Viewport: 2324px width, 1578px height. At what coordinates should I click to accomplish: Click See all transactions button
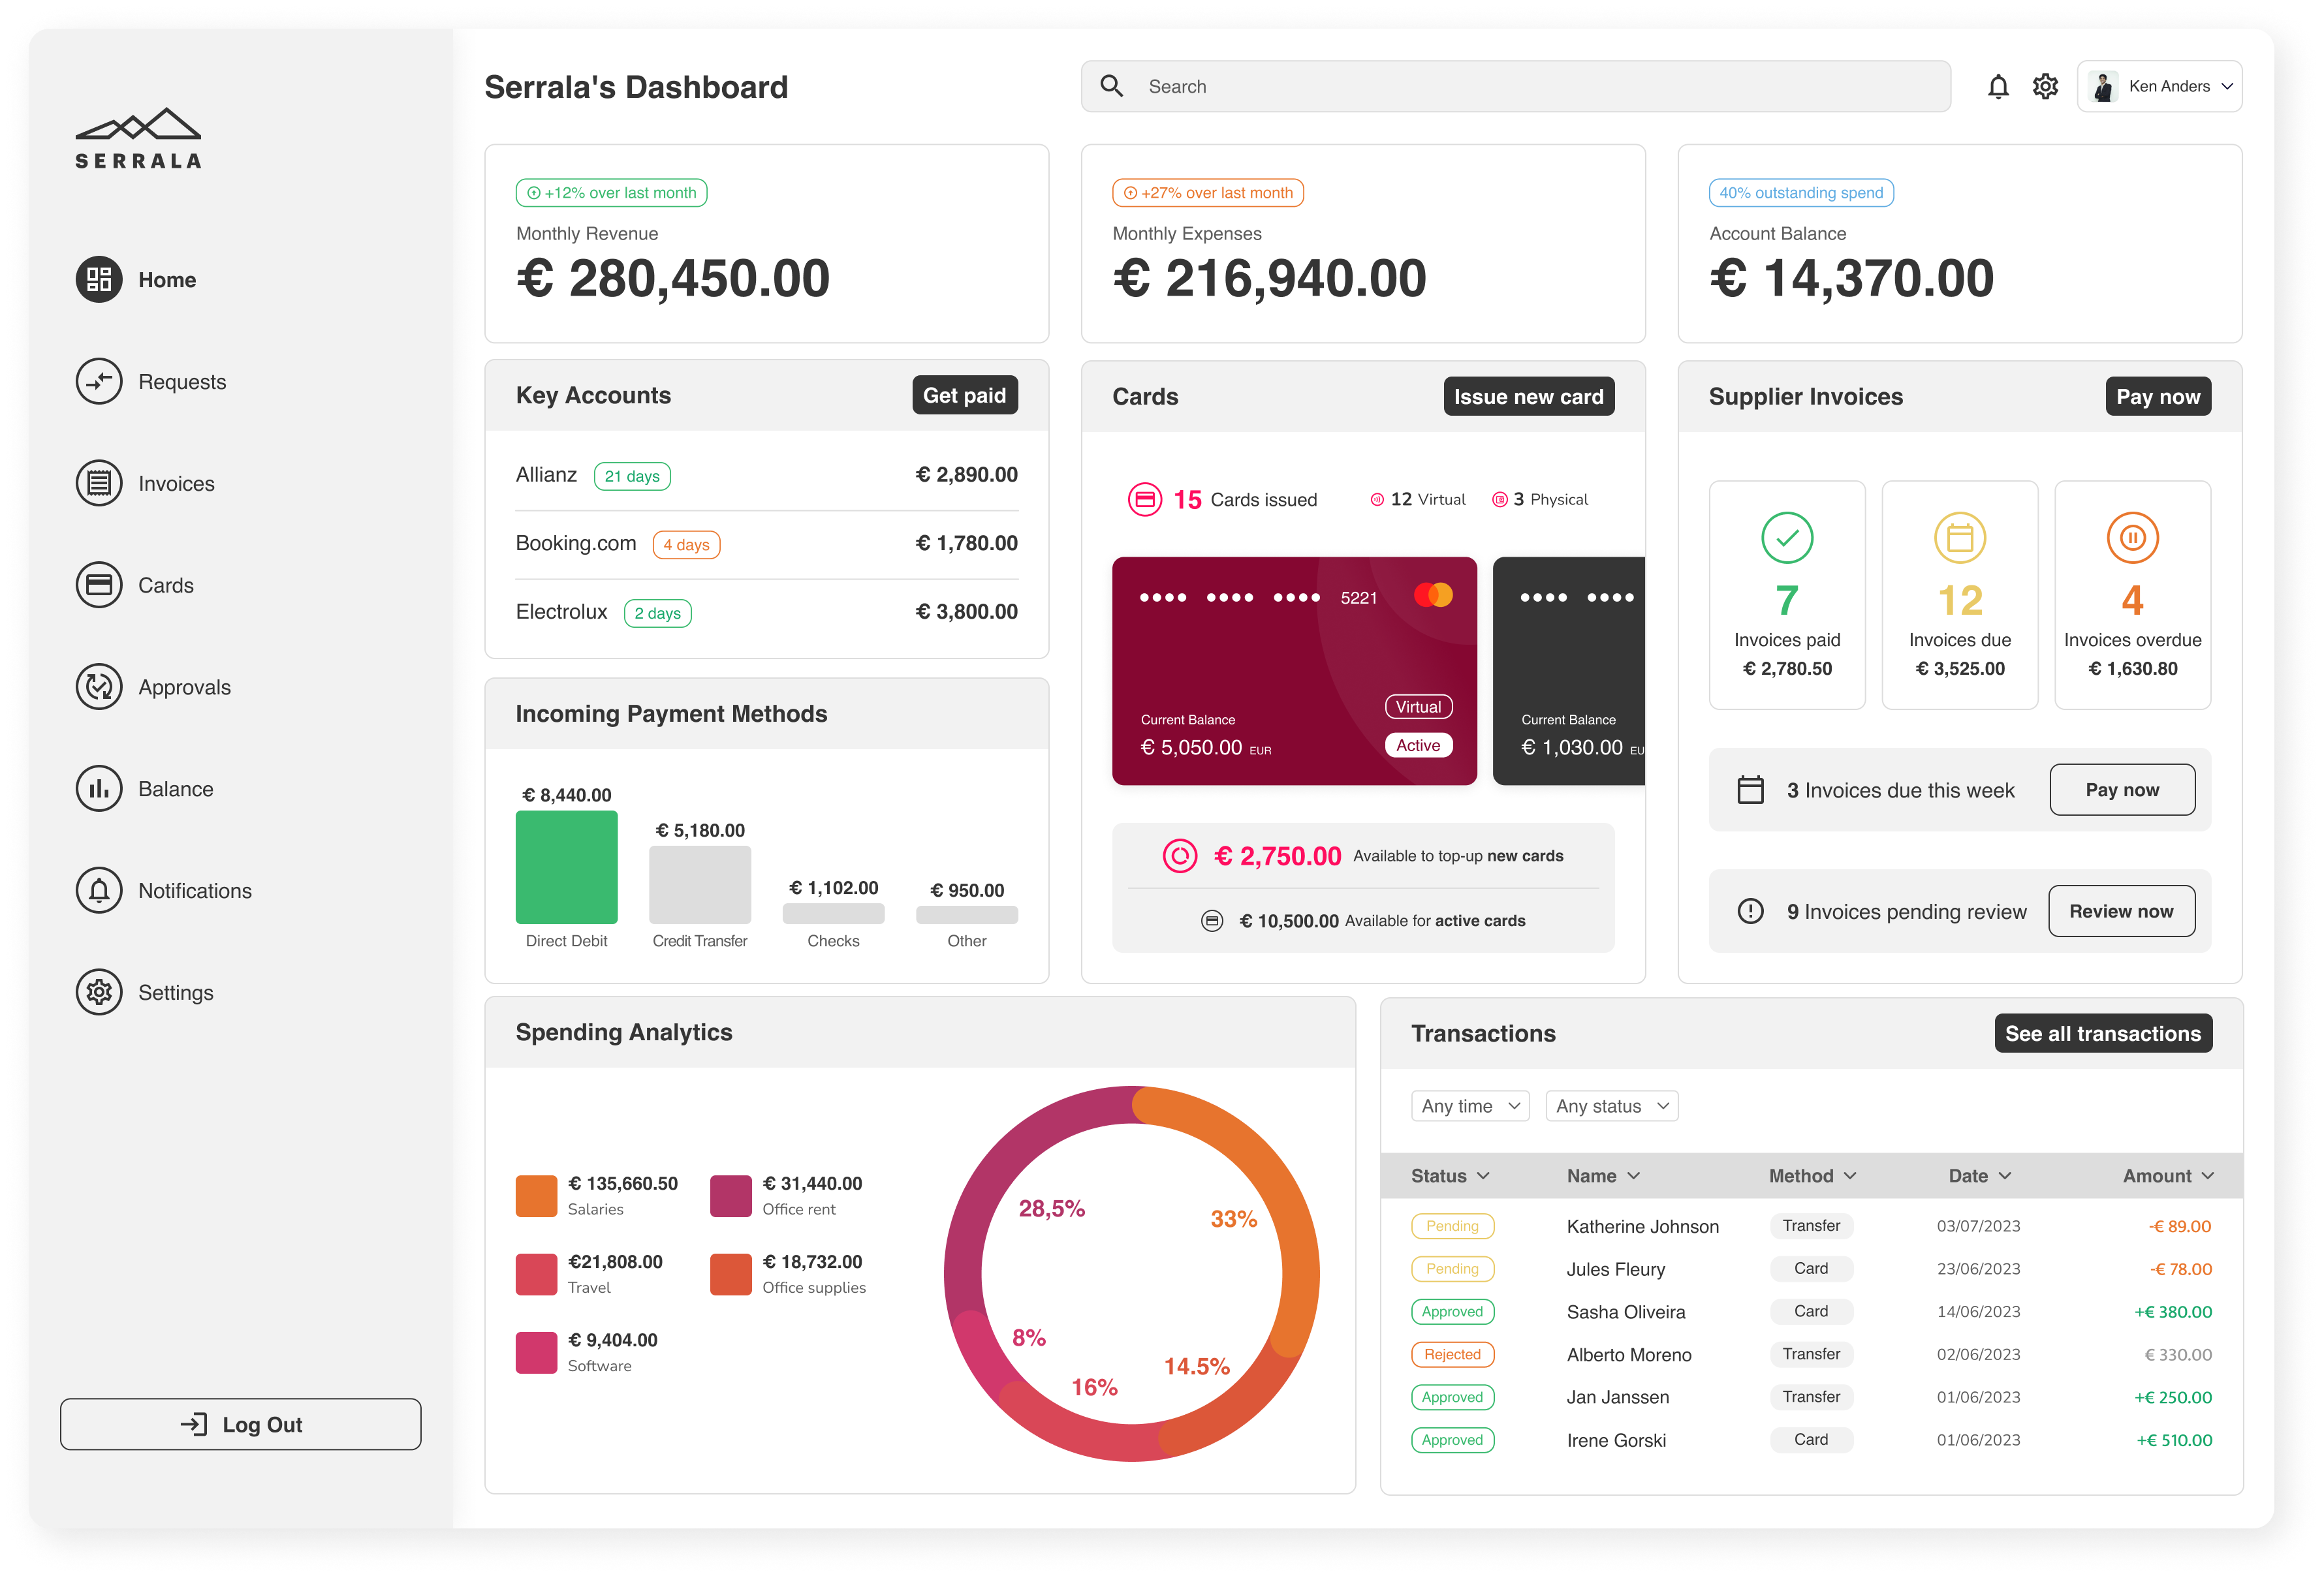coord(2102,1034)
